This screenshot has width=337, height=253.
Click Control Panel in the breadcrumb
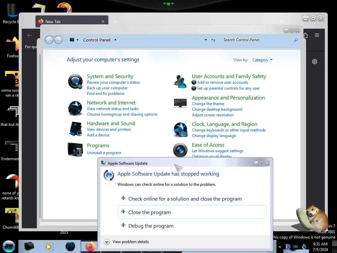point(96,40)
